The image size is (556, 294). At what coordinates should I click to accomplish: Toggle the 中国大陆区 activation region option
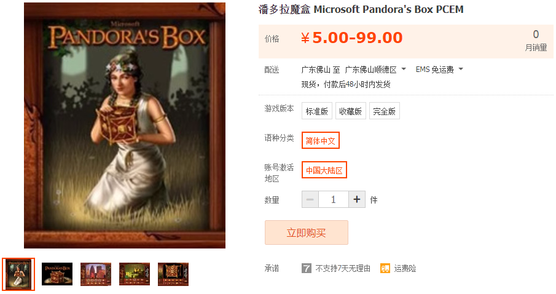click(x=324, y=170)
